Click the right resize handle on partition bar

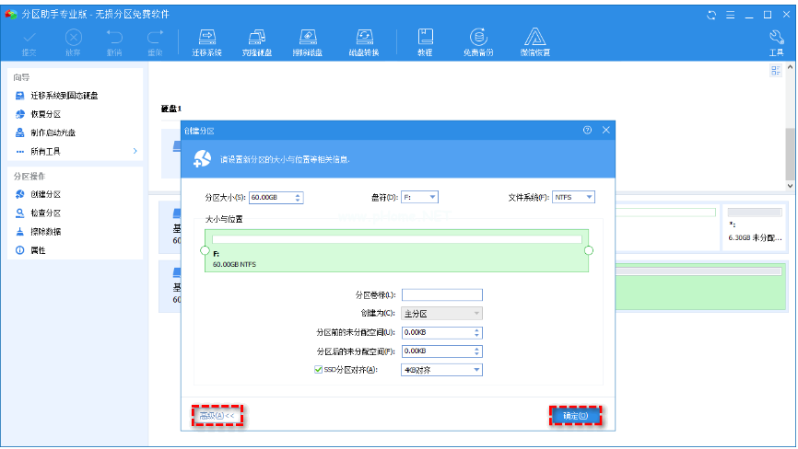click(589, 250)
